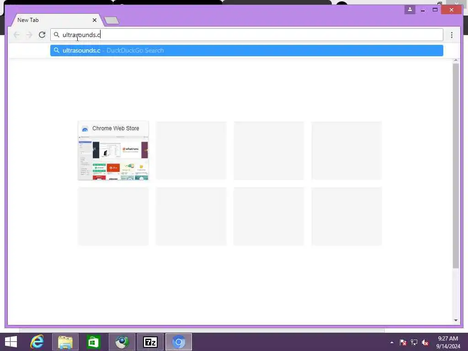468x351 pixels.
Task: Click the address bar text field
Action: pyautogui.click(x=246, y=35)
